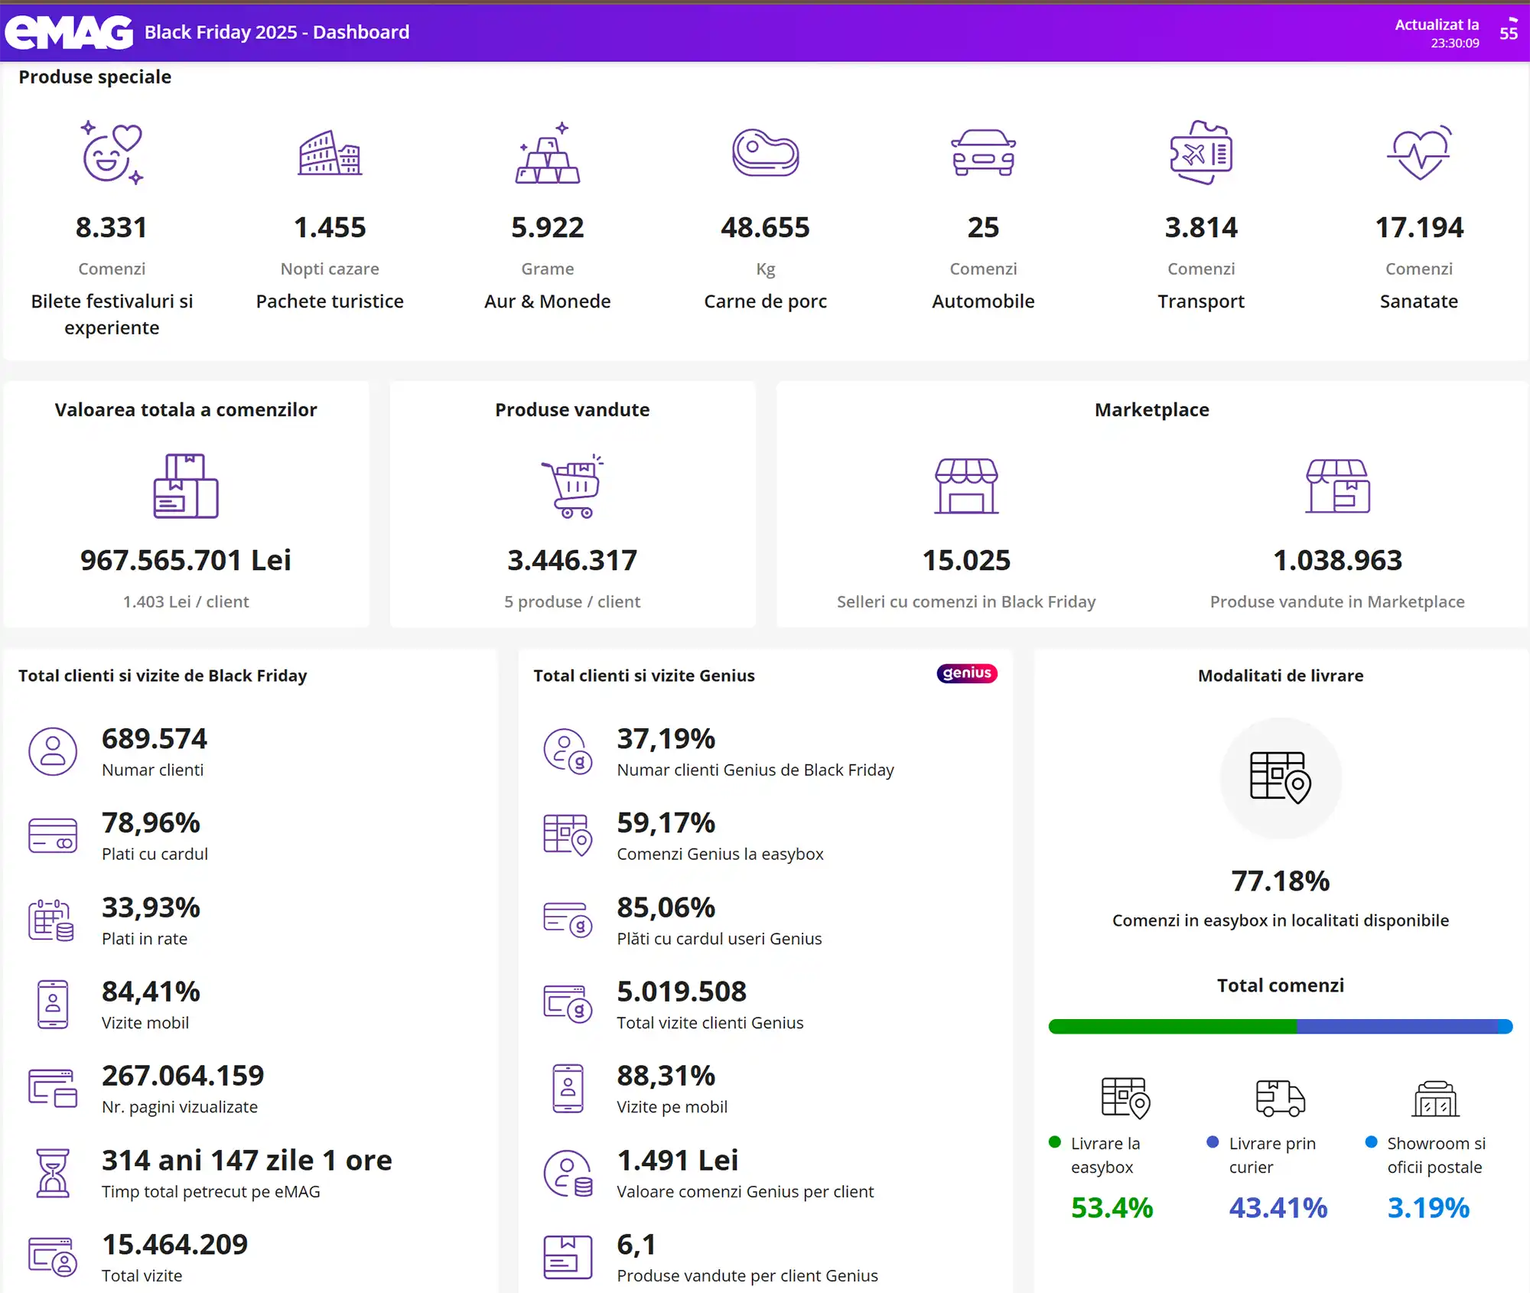Click green easybox segment of orders bar
This screenshot has height=1293, width=1530.
coord(1173,1026)
